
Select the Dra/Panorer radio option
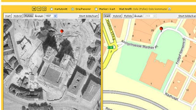pyautogui.click(x=73, y=9)
